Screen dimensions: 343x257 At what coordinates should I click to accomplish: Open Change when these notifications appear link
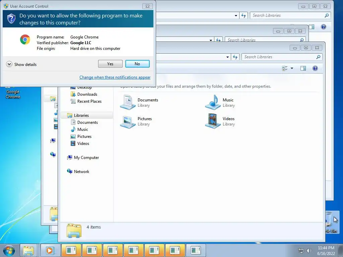(x=115, y=77)
